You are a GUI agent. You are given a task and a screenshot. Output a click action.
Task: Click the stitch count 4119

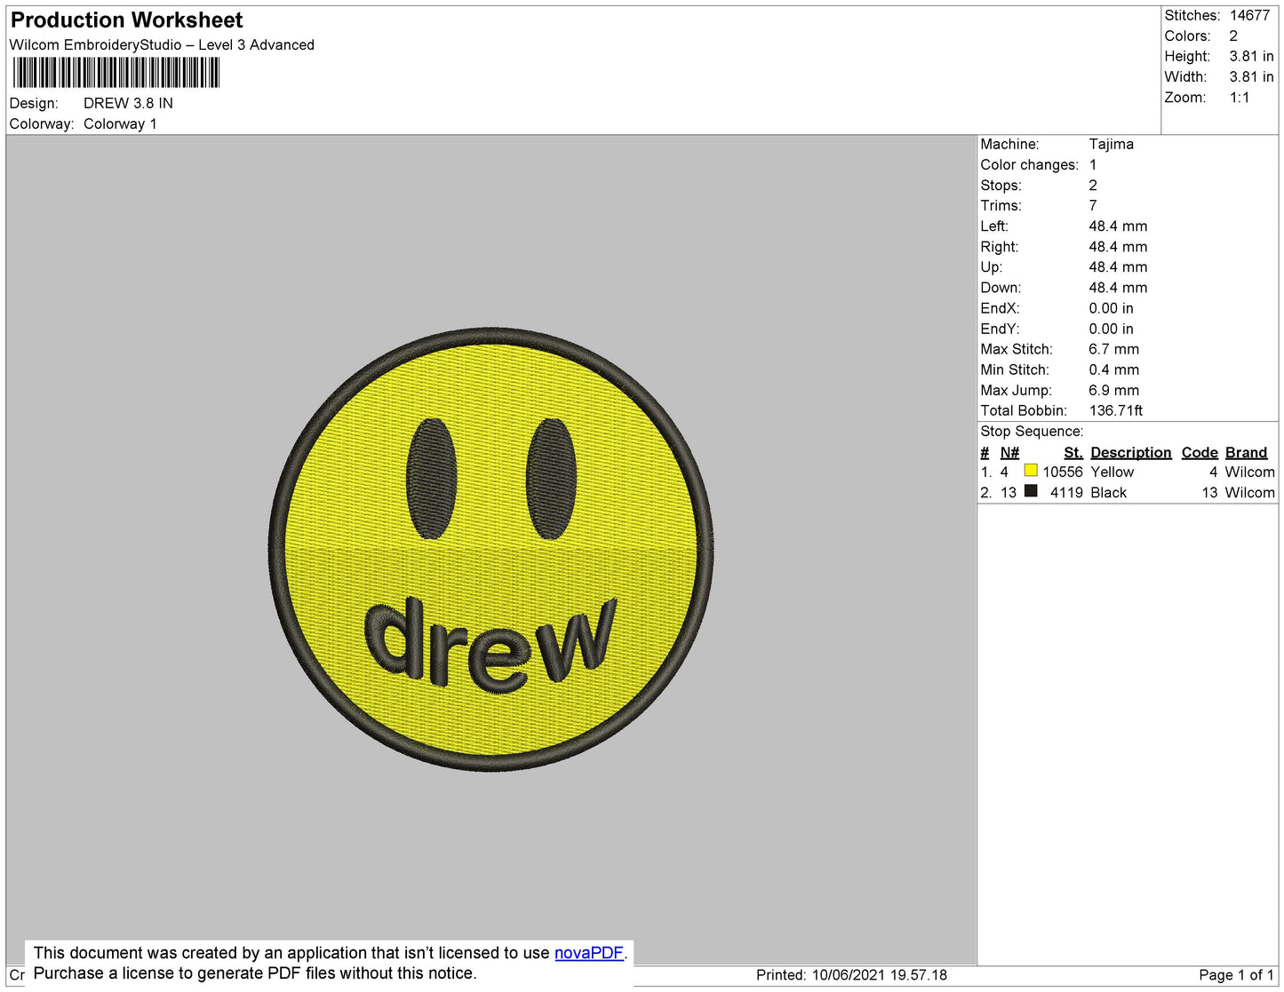1066,492
